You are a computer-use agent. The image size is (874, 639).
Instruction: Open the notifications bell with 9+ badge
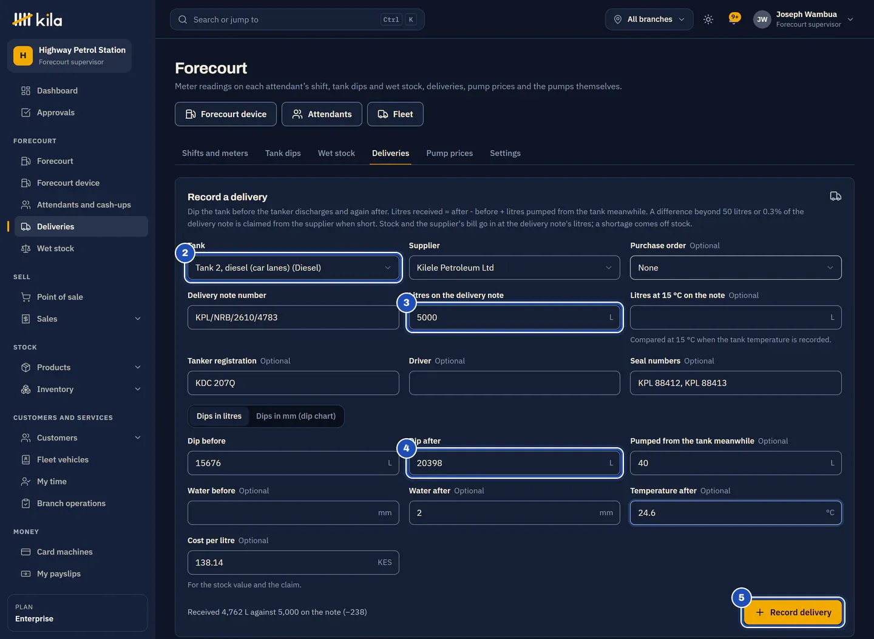coord(734,19)
